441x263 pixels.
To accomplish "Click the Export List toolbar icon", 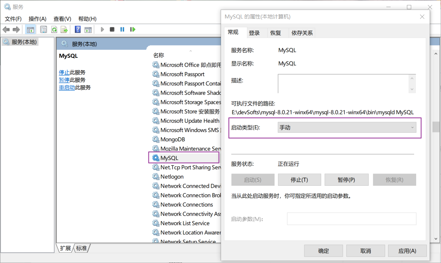I will [64, 29].
